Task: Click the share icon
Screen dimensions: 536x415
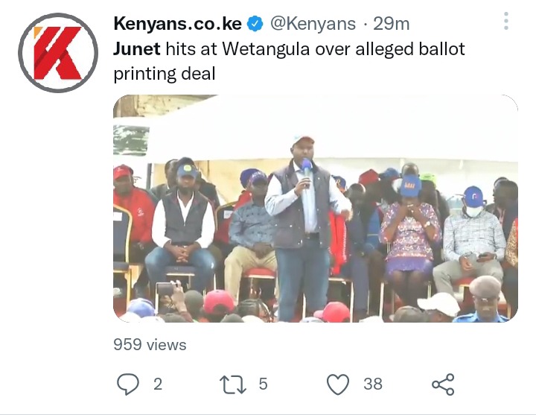Action: tap(443, 384)
